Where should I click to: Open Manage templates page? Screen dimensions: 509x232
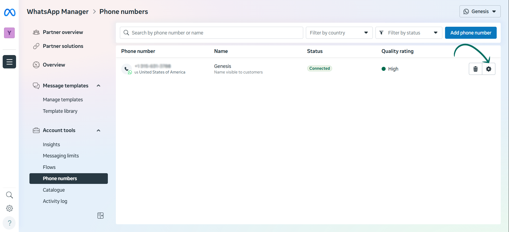tap(63, 100)
